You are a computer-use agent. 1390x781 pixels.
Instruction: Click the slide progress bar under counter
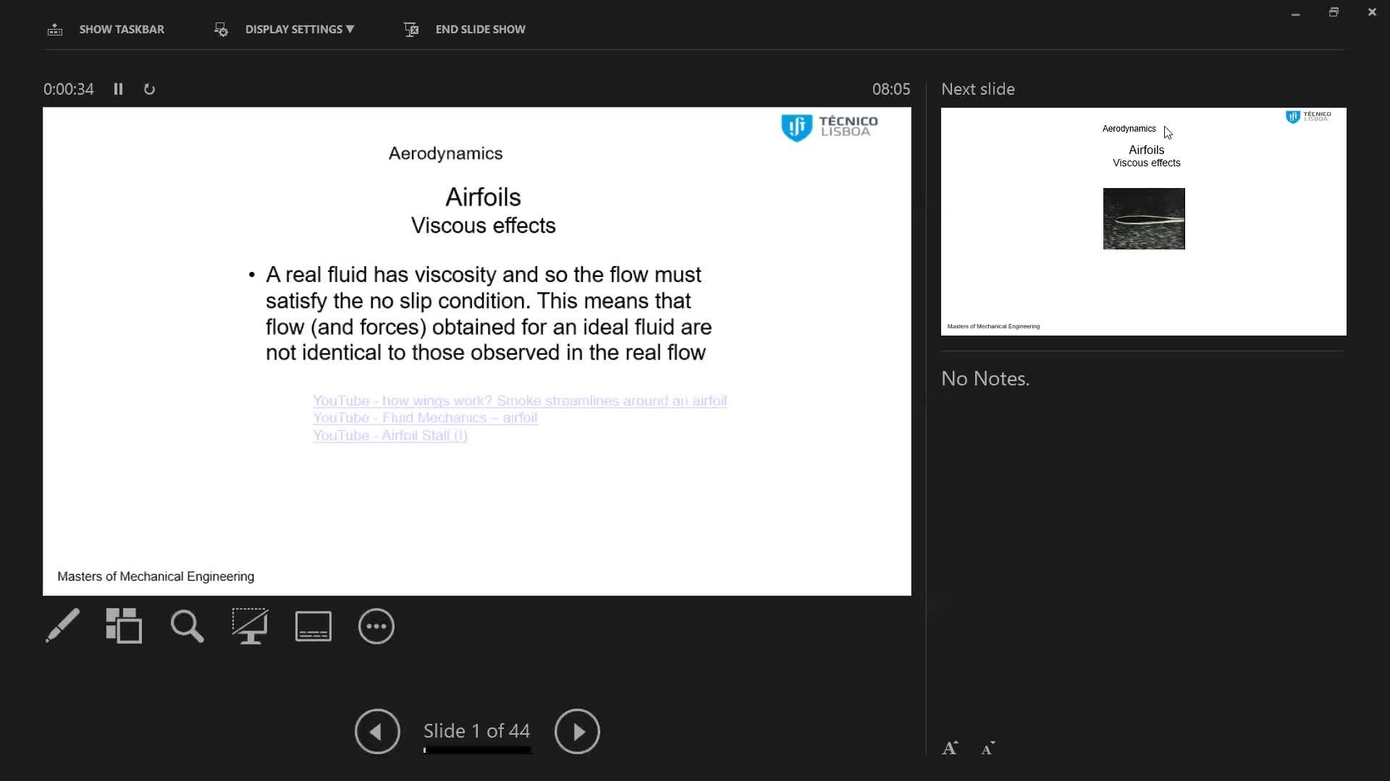click(477, 750)
